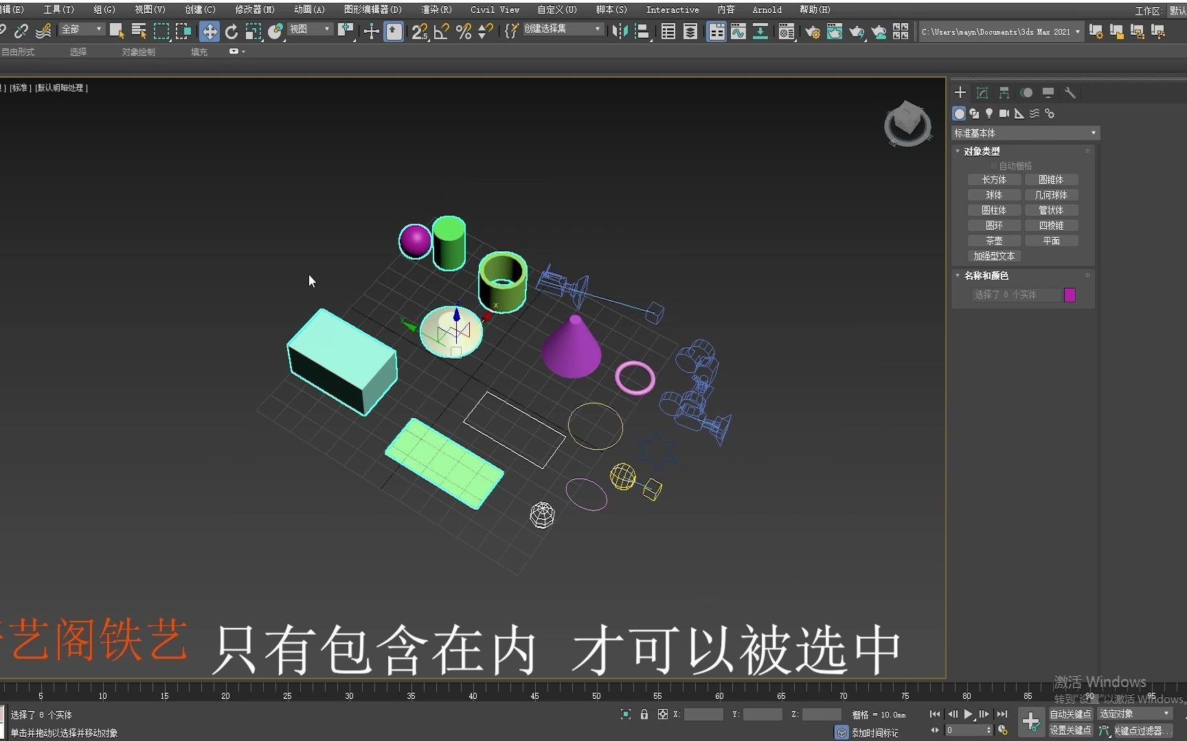Switch to the Shapes category icon
The image size is (1187, 741).
[x=974, y=113]
